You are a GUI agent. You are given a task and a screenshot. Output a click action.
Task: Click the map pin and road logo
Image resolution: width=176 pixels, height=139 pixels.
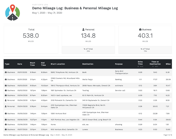(13, 12)
